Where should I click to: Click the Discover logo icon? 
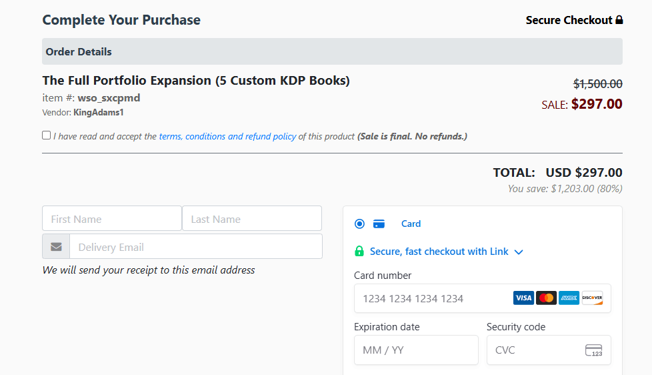[592, 298]
